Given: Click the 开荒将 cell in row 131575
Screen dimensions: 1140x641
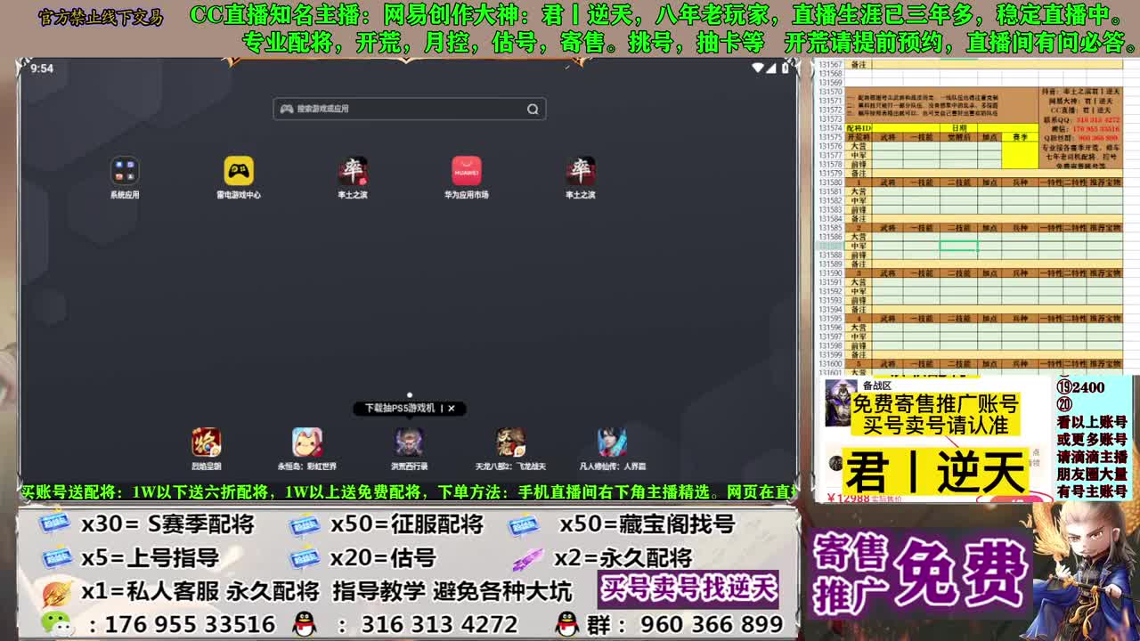Looking at the screenshot, I should point(859,137).
